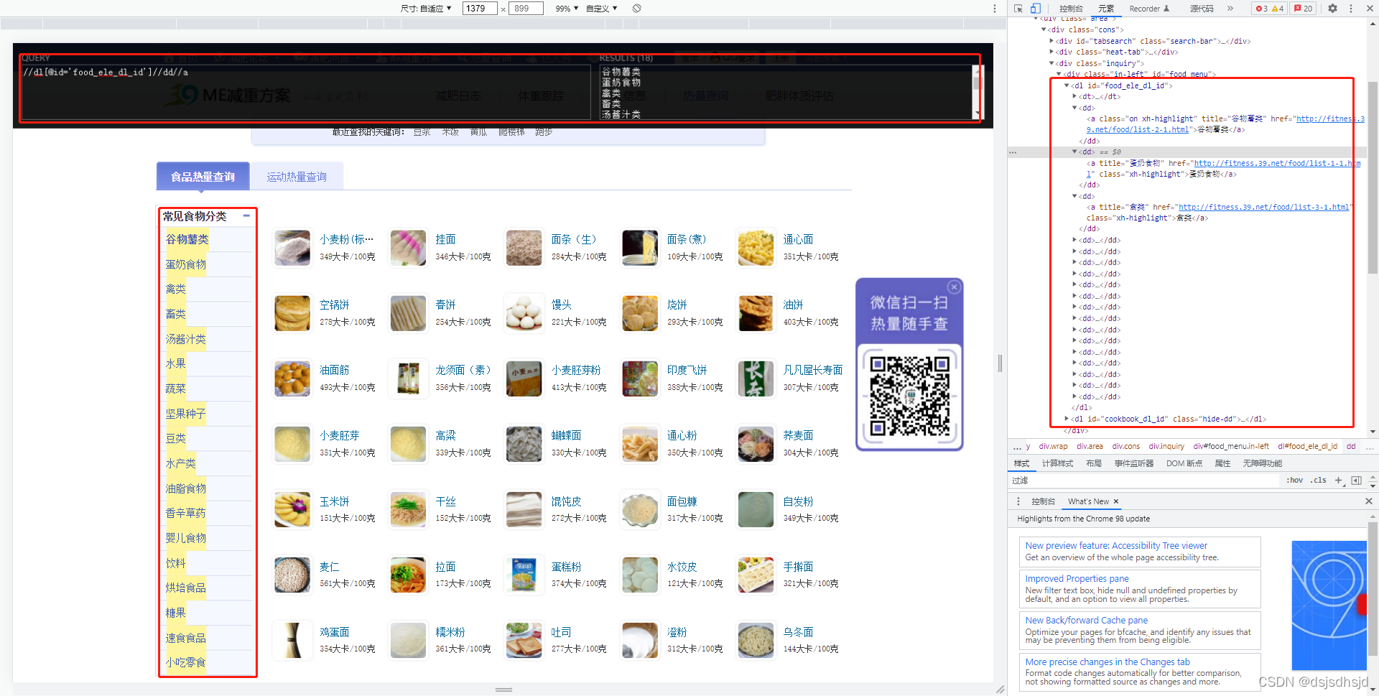Click the list-1-1 href link in DOM
This screenshot has height=696, width=1379.
tap(1277, 163)
